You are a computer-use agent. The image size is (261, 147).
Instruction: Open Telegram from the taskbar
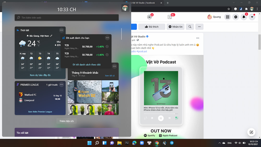[172, 143]
